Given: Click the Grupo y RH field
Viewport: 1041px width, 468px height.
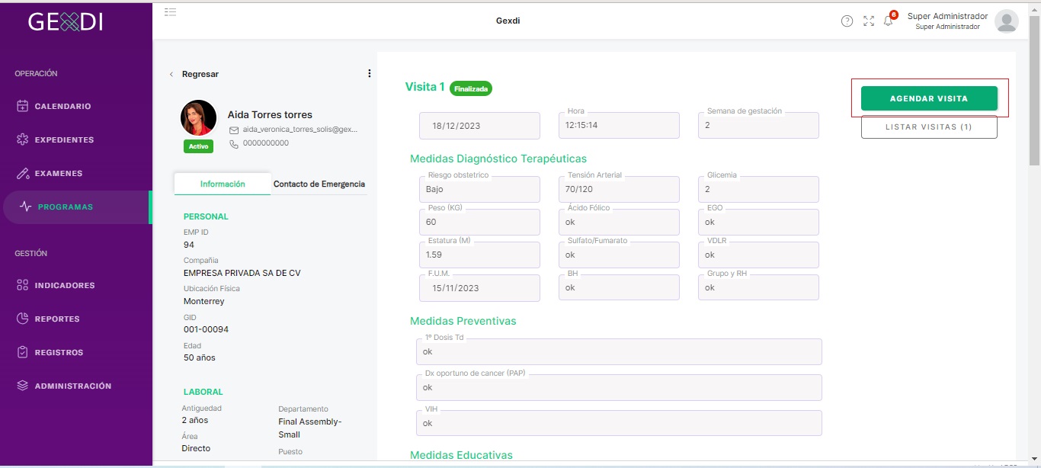Looking at the screenshot, I should (x=758, y=287).
